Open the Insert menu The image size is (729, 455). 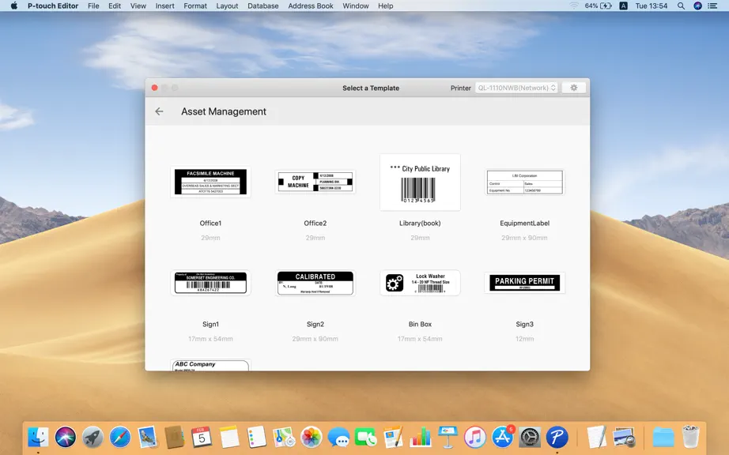click(x=165, y=6)
